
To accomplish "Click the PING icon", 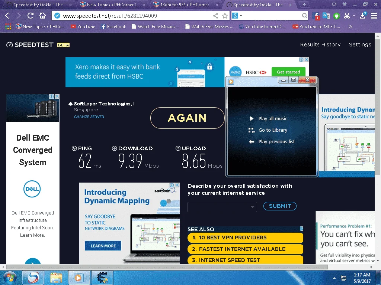I will (74, 148).
